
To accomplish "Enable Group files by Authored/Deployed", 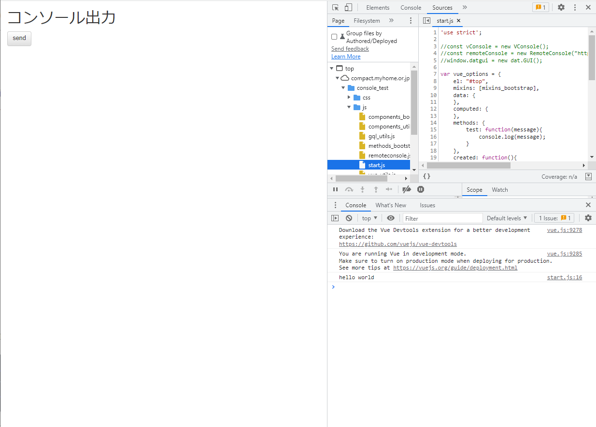I will pyautogui.click(x=334, y=36).
